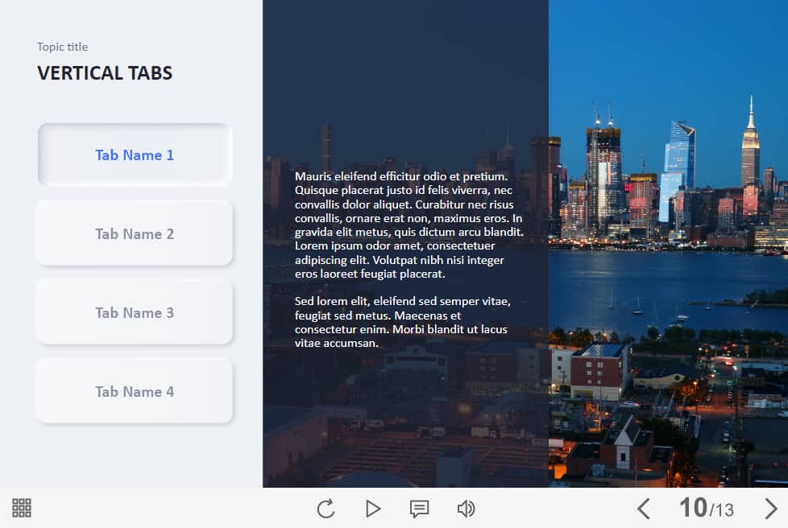This screenshot has height=528, width=788.
Task: Click the total slide count 13
Action: click(724, 510)
